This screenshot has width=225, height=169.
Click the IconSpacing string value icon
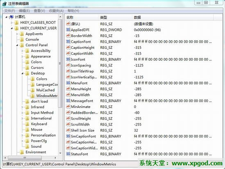click(x=68, y=65)
